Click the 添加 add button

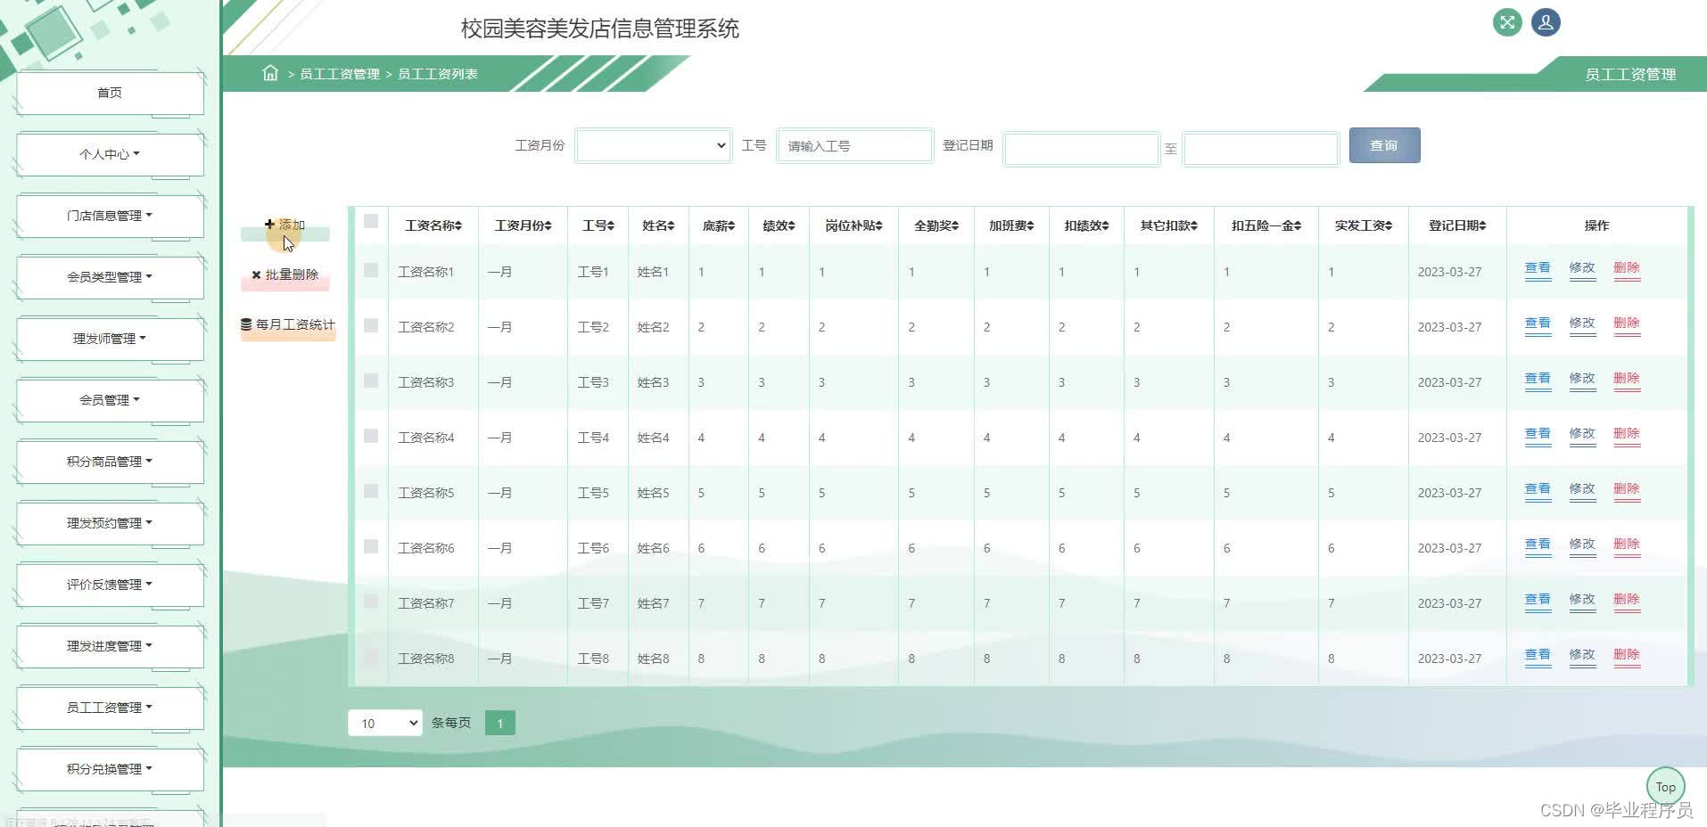(285, 225)
